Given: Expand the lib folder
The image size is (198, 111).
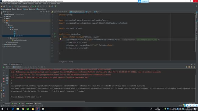Looking at the screenshot, I should (x=5, y=18).
